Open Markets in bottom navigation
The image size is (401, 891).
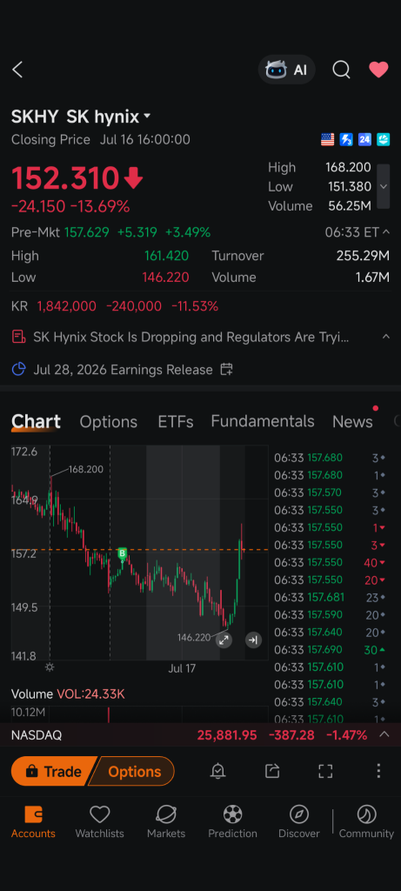click(x=166, y=822)
